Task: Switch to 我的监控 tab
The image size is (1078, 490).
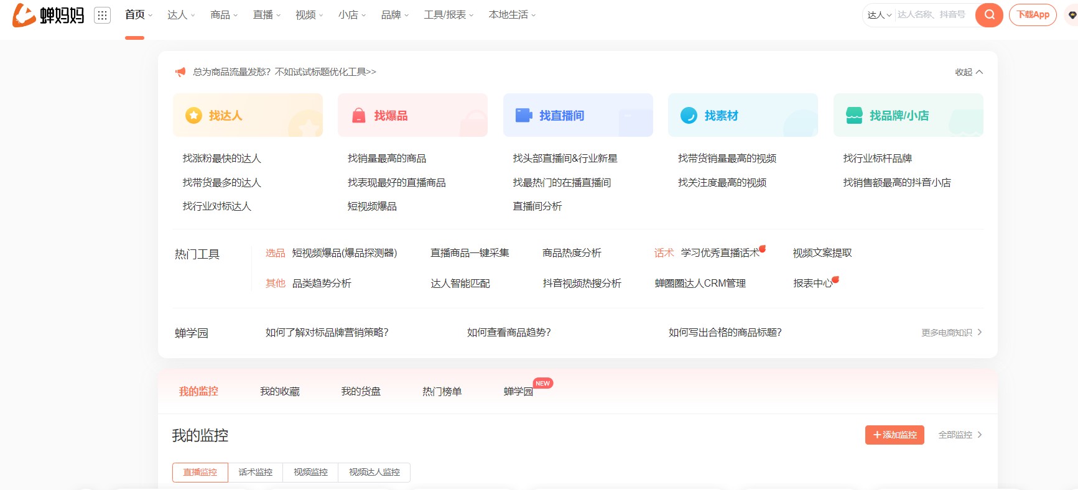Action: click(198, 391)
